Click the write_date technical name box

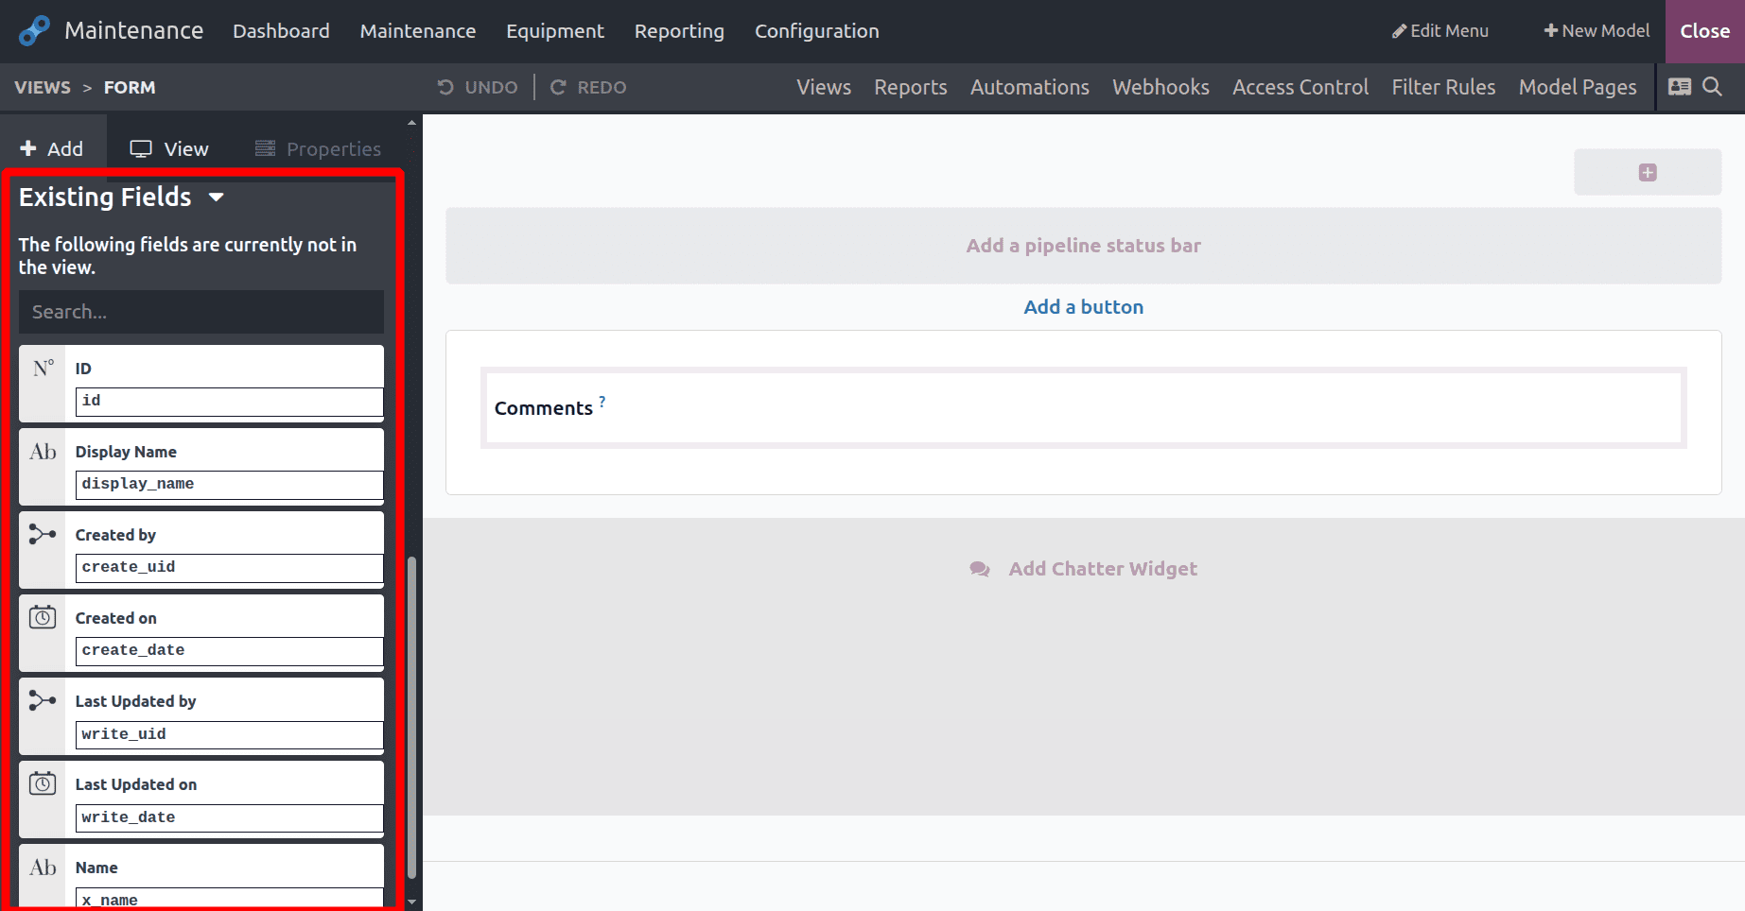(x=230, y=817)
